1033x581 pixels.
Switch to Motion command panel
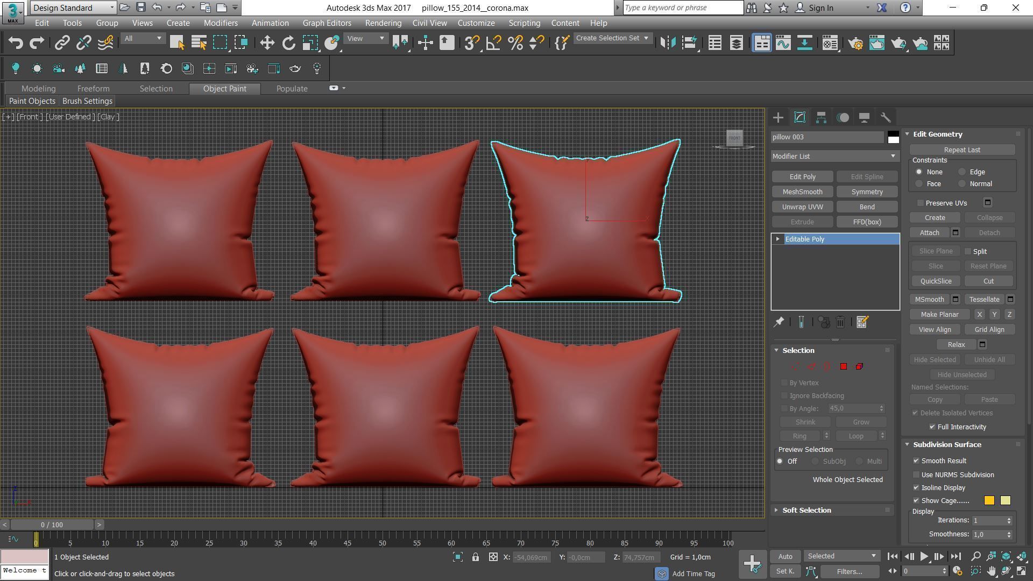pos(843,117)
